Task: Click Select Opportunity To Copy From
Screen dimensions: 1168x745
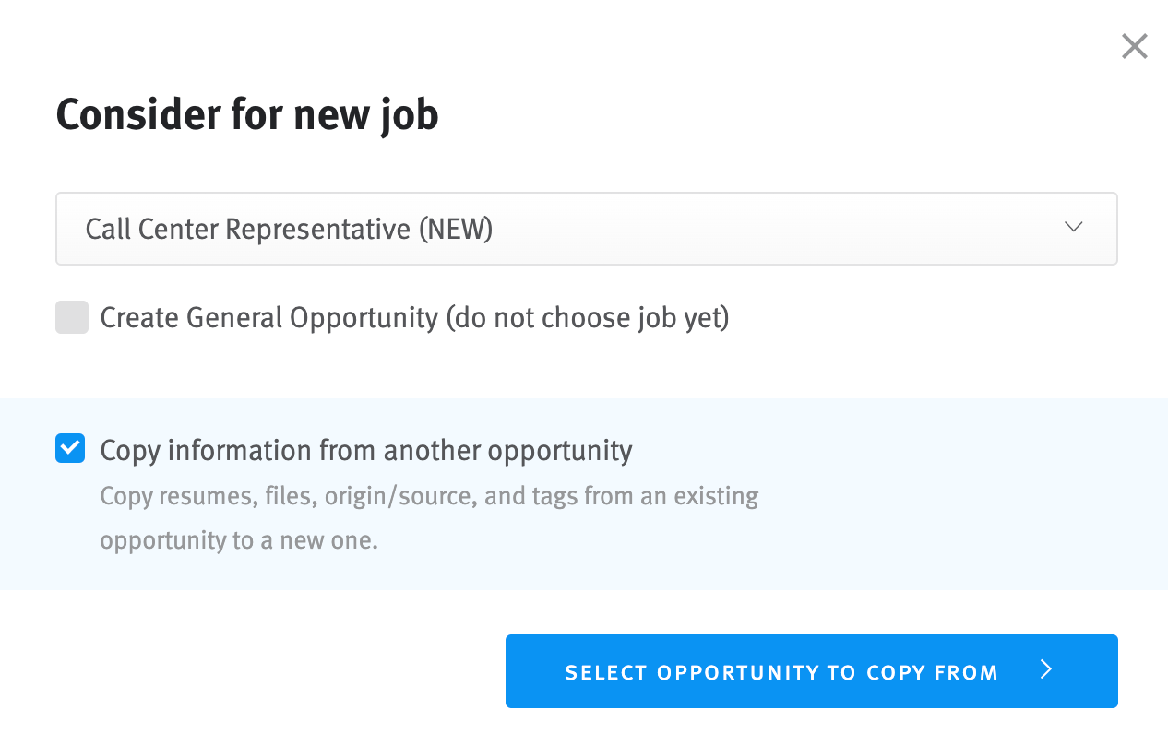Action: coord(811,671)
